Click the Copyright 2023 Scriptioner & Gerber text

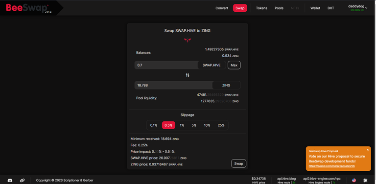(x=65, y=180)
